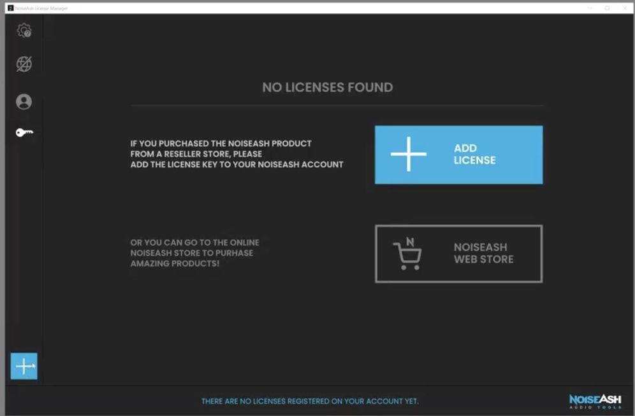Click the online NoiseAsh store description text
The width and height of the screenshot is (635, 416).
click(195, 253)
